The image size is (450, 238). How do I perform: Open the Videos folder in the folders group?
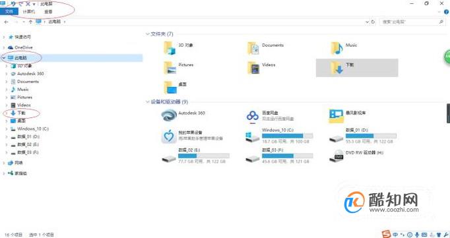(261, 68)
